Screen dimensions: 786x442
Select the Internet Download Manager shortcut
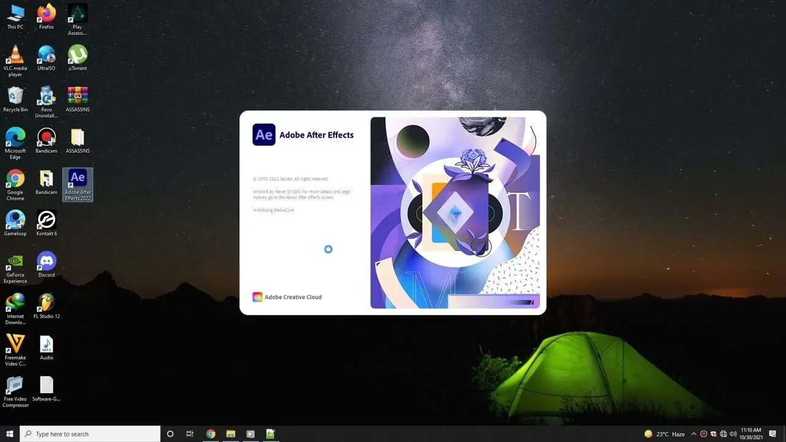click(x=15, y=309)
